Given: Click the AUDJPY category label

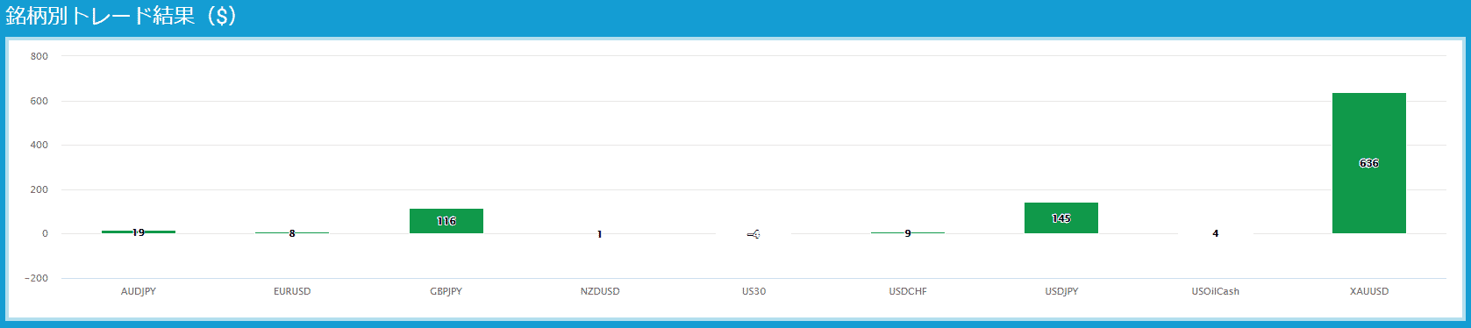Looking at the screenshot, I should [x=139, y=291].
